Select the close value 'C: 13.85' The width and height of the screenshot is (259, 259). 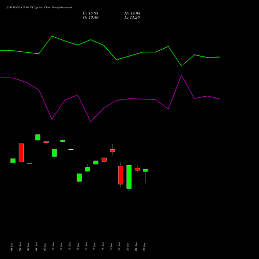tap(91, 13)
